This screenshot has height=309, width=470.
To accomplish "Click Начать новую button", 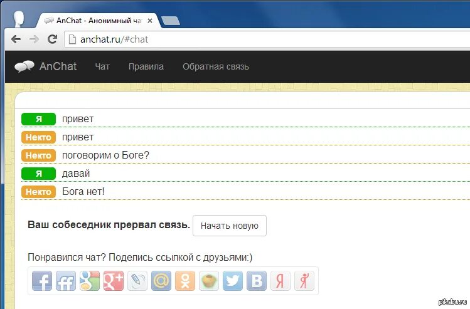I will [x=230, y=226].
